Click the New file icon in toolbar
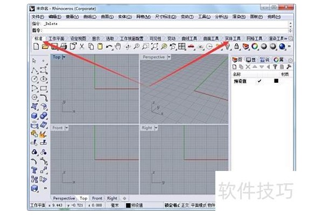Screen dimensions: 323x215 pos(36,46)
